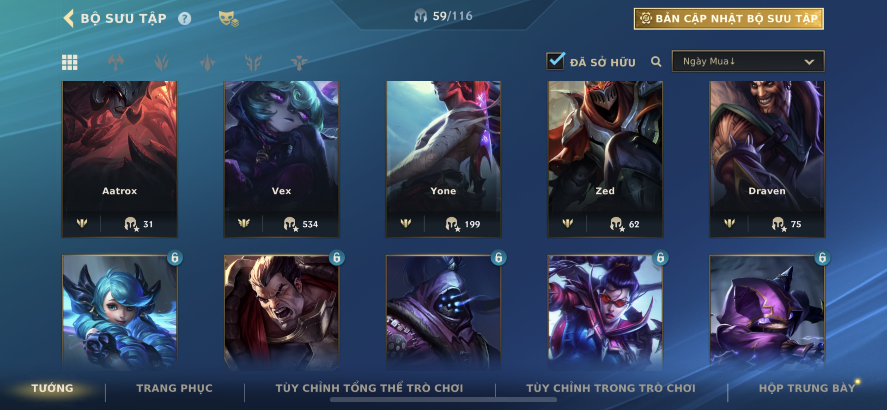Viewport: 887px width, 410px height.
Task: Open the collection help question mark
Action: tap(184, 18)
